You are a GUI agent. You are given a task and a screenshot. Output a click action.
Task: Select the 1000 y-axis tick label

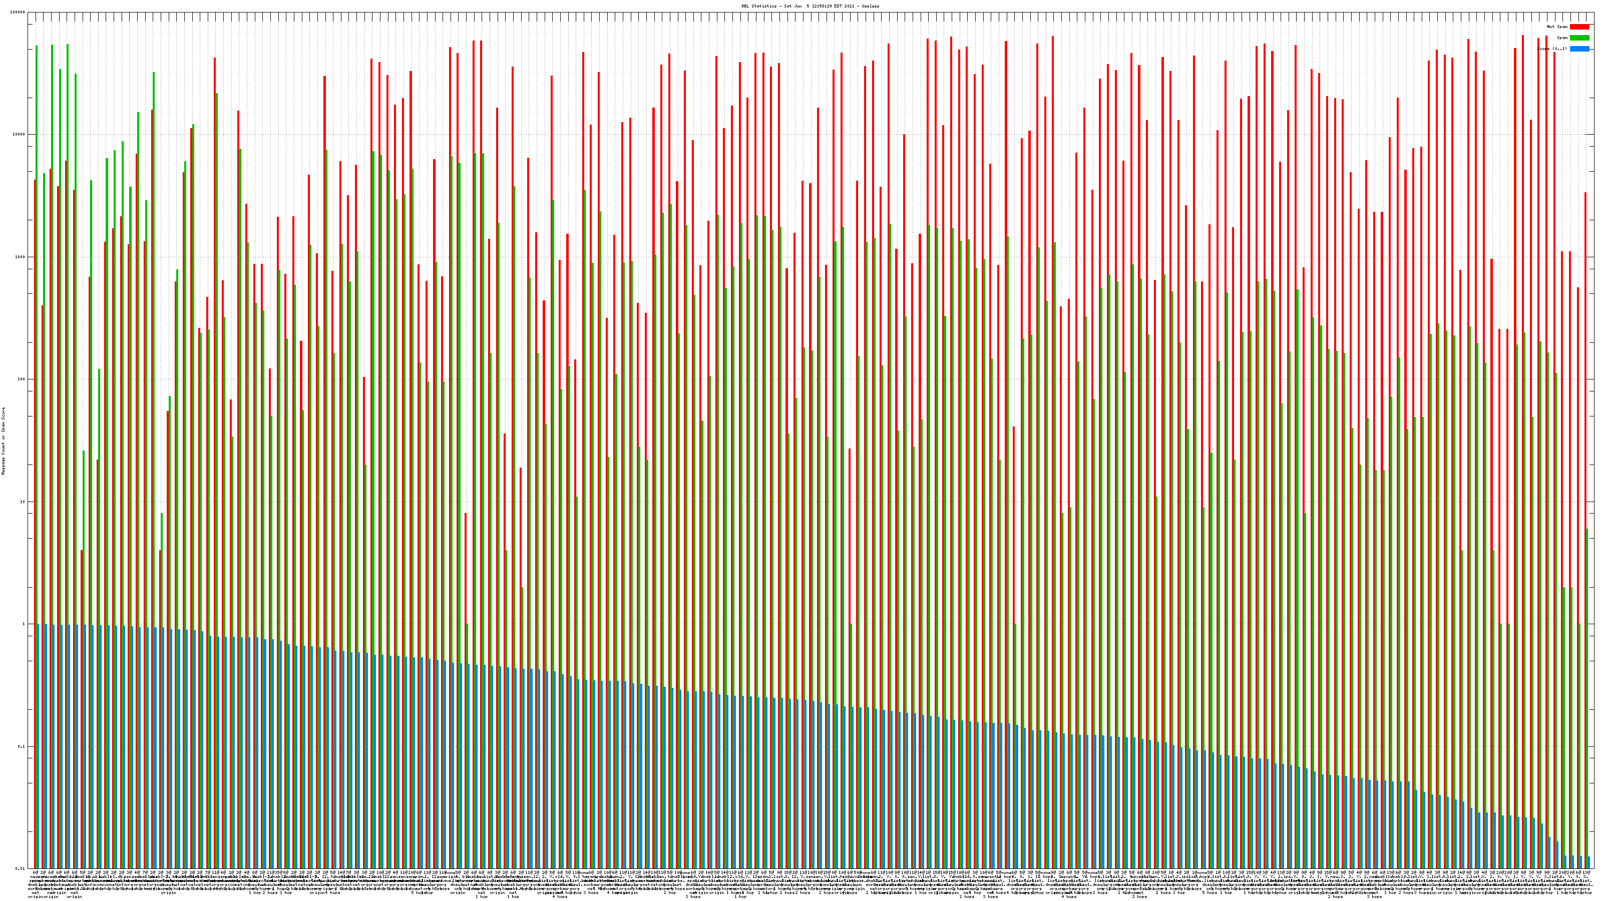21,257
